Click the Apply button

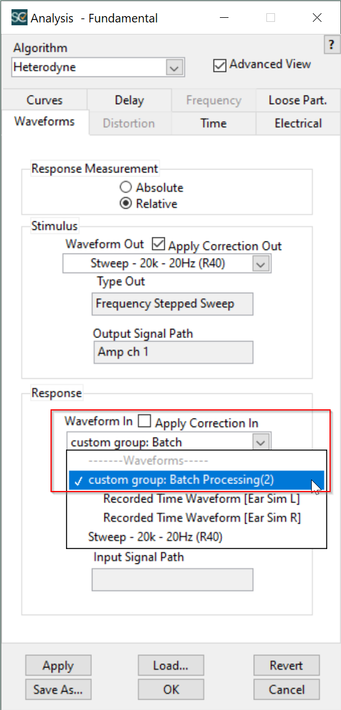coord(58,666)
